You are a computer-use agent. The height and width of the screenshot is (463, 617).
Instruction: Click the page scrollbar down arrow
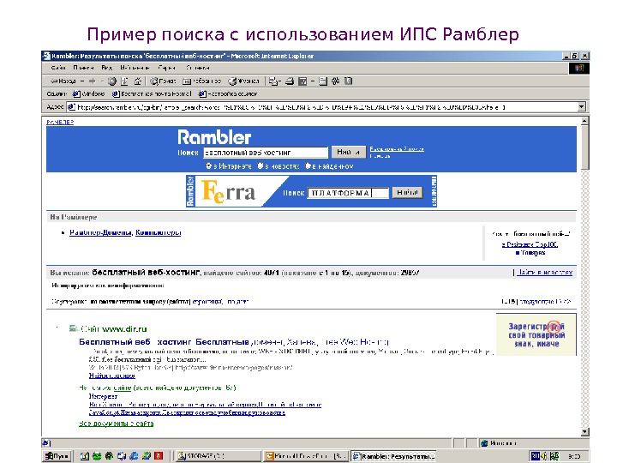(x=584, y=432)
